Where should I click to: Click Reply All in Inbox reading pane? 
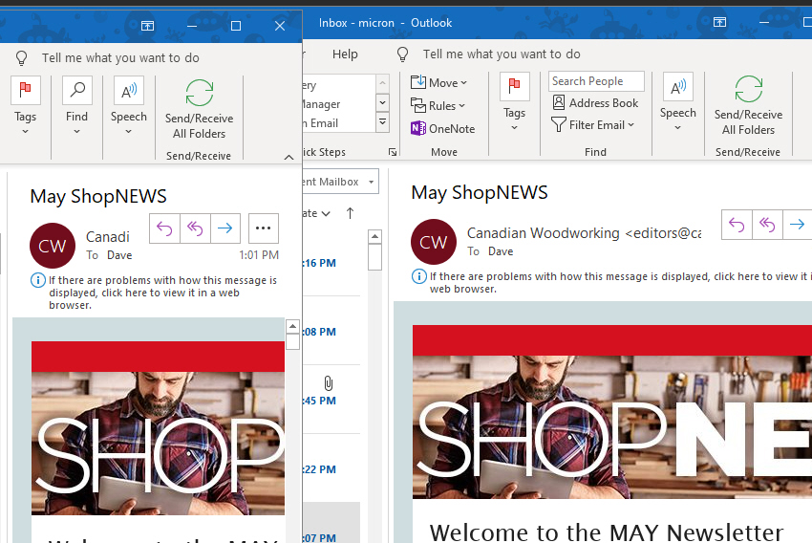(767, 225)
